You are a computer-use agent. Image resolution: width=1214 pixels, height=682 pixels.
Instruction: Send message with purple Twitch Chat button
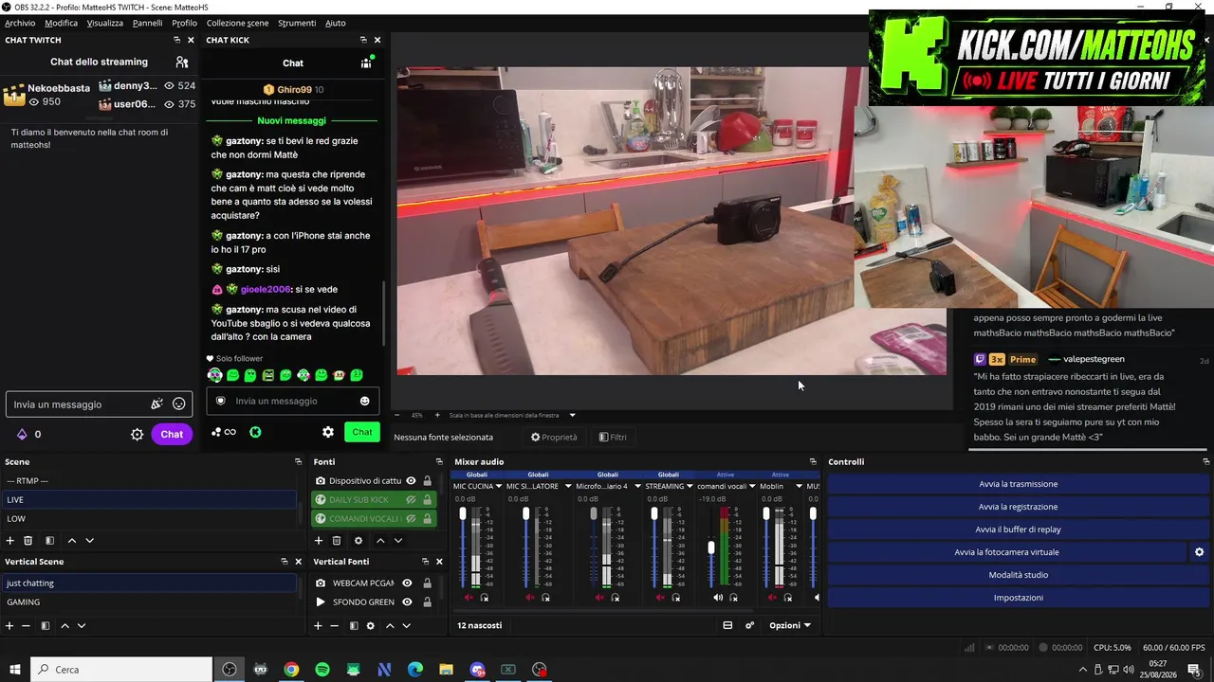tap(172, 434)
